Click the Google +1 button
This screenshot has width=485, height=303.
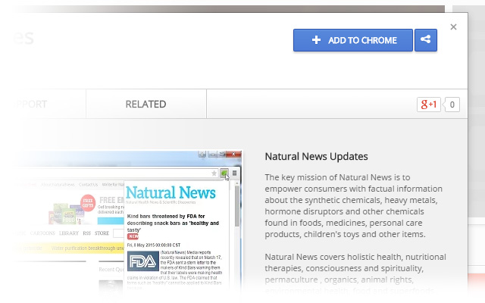(x=428, y=105)
